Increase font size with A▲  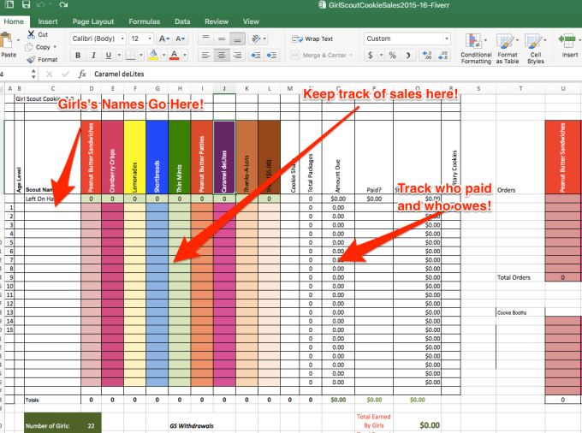pyautogui.click(x=164, y=39)
